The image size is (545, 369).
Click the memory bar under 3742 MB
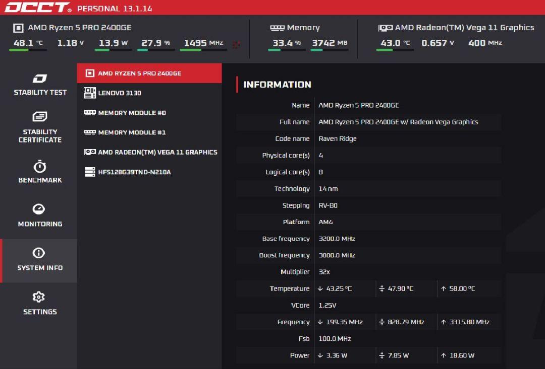[330, 50]
